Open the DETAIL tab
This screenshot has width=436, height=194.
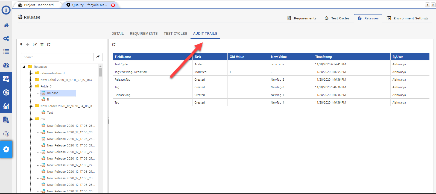(118, 34)
